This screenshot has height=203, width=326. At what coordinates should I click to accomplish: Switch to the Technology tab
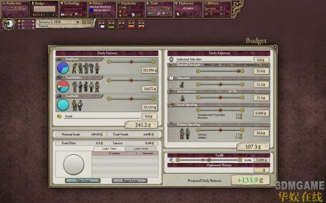coord(73,10)
